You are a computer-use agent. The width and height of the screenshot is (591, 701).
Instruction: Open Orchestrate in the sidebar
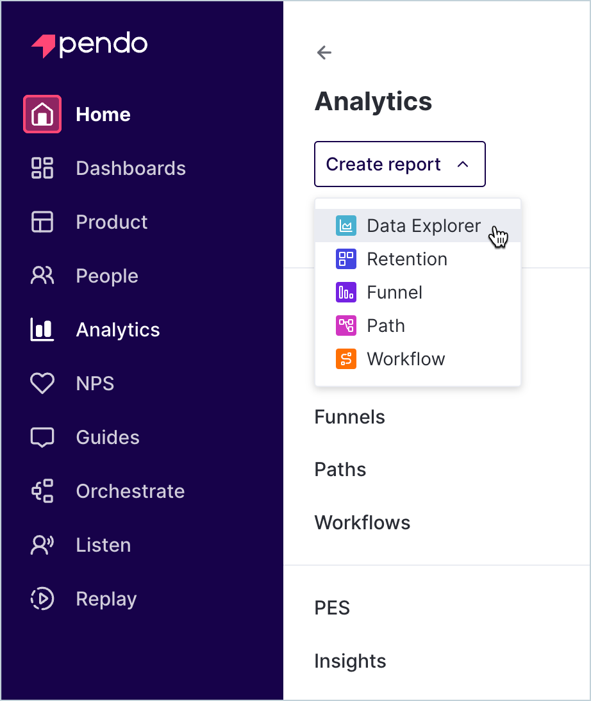(130, 491)
